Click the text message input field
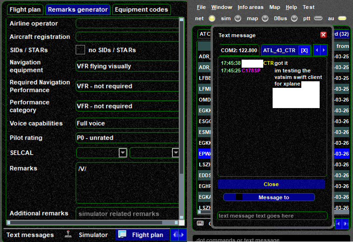The image size is (353, 242). pyautogui.click(x=272, y=216)
